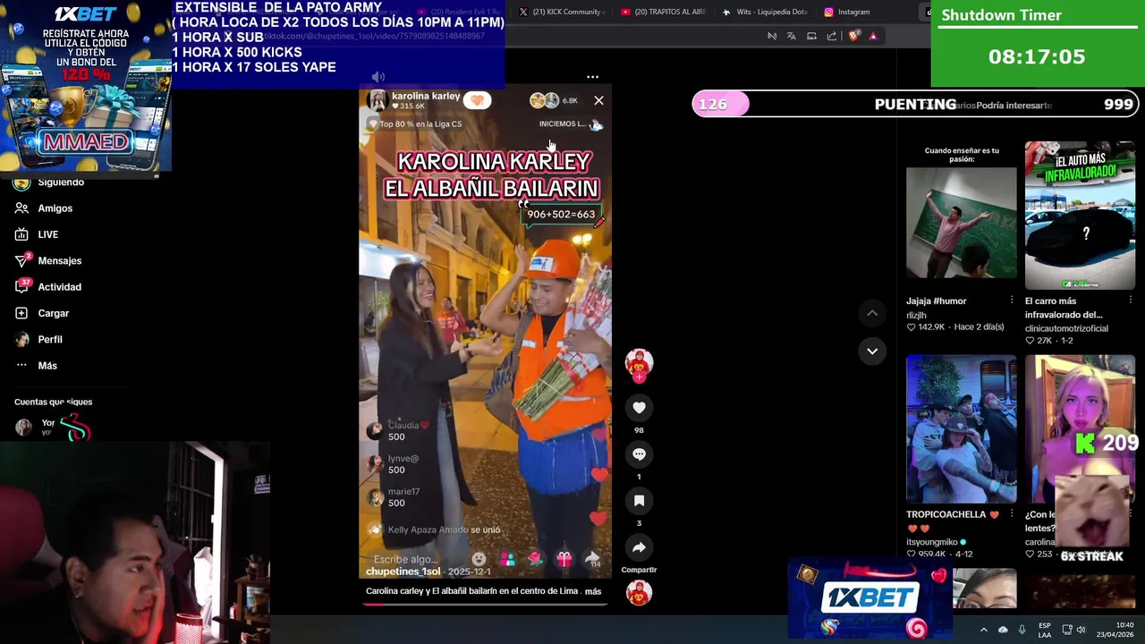This screenshot has height=644, width=1145.
Task: Open the Actividad sidebar item
Action: pyautogui.click(x=47, y=287)
